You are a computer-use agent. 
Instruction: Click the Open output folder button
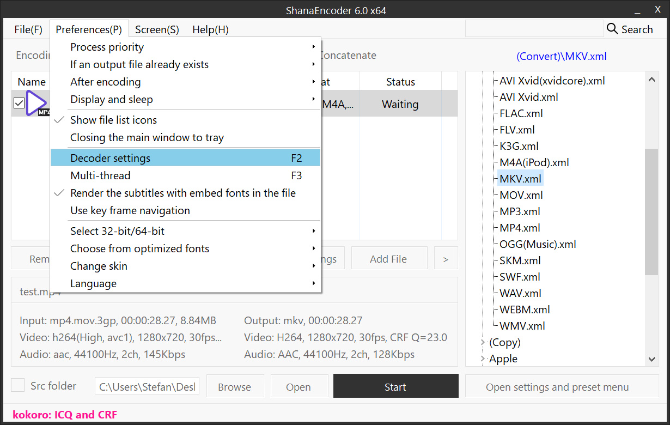click(299, 387)
